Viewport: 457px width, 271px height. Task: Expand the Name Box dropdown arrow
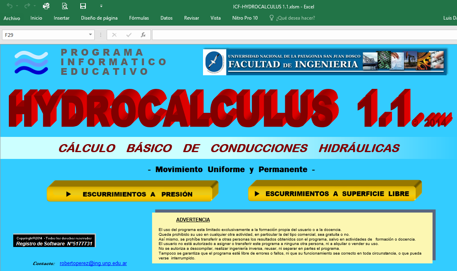click(90, 34)
